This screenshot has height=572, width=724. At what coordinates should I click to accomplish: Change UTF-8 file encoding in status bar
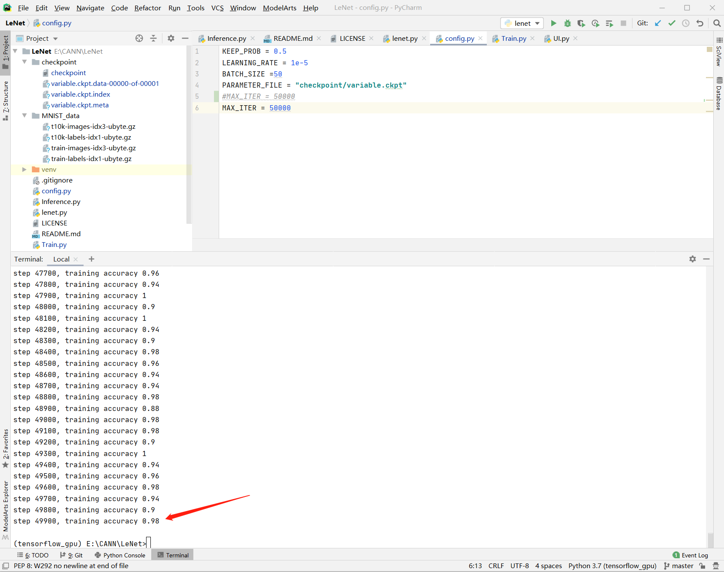pyautogui.click(x=519, y=566)
